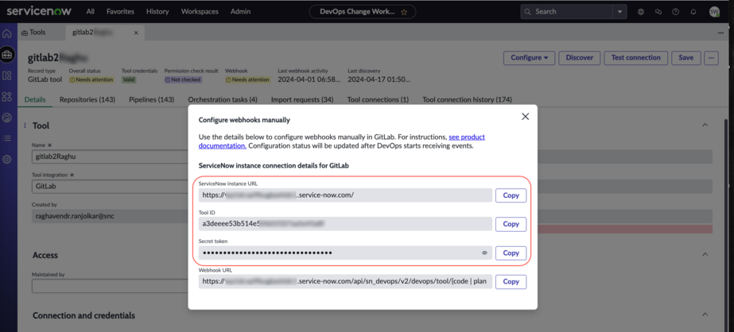The width and height of the screenshot is (734, 332).
Task: Open the History menu
Action: click(157, 12)
